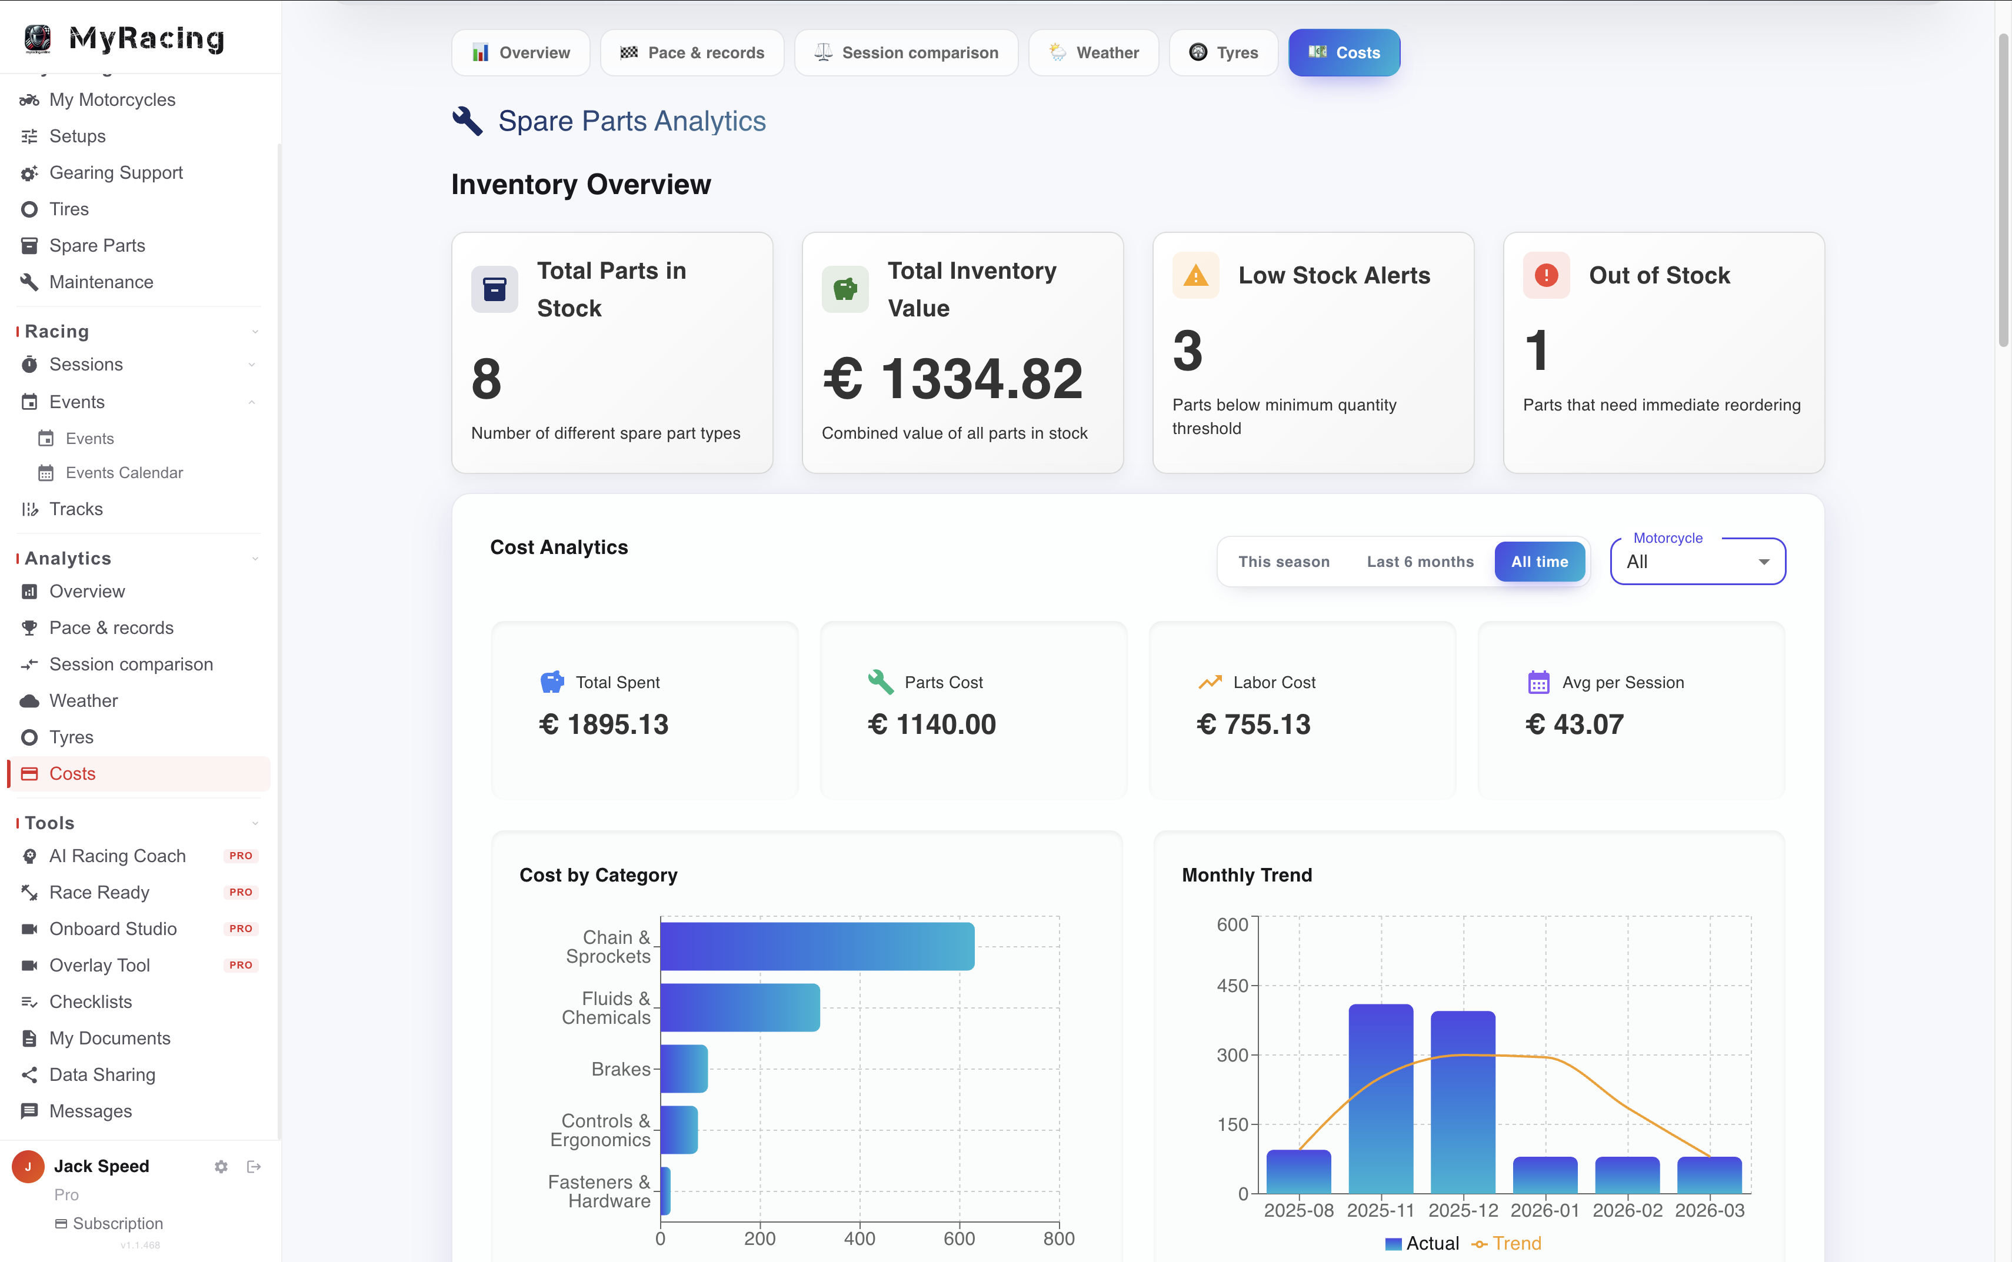Open Analytics Overview in sidebar

[x=87, y=592]
